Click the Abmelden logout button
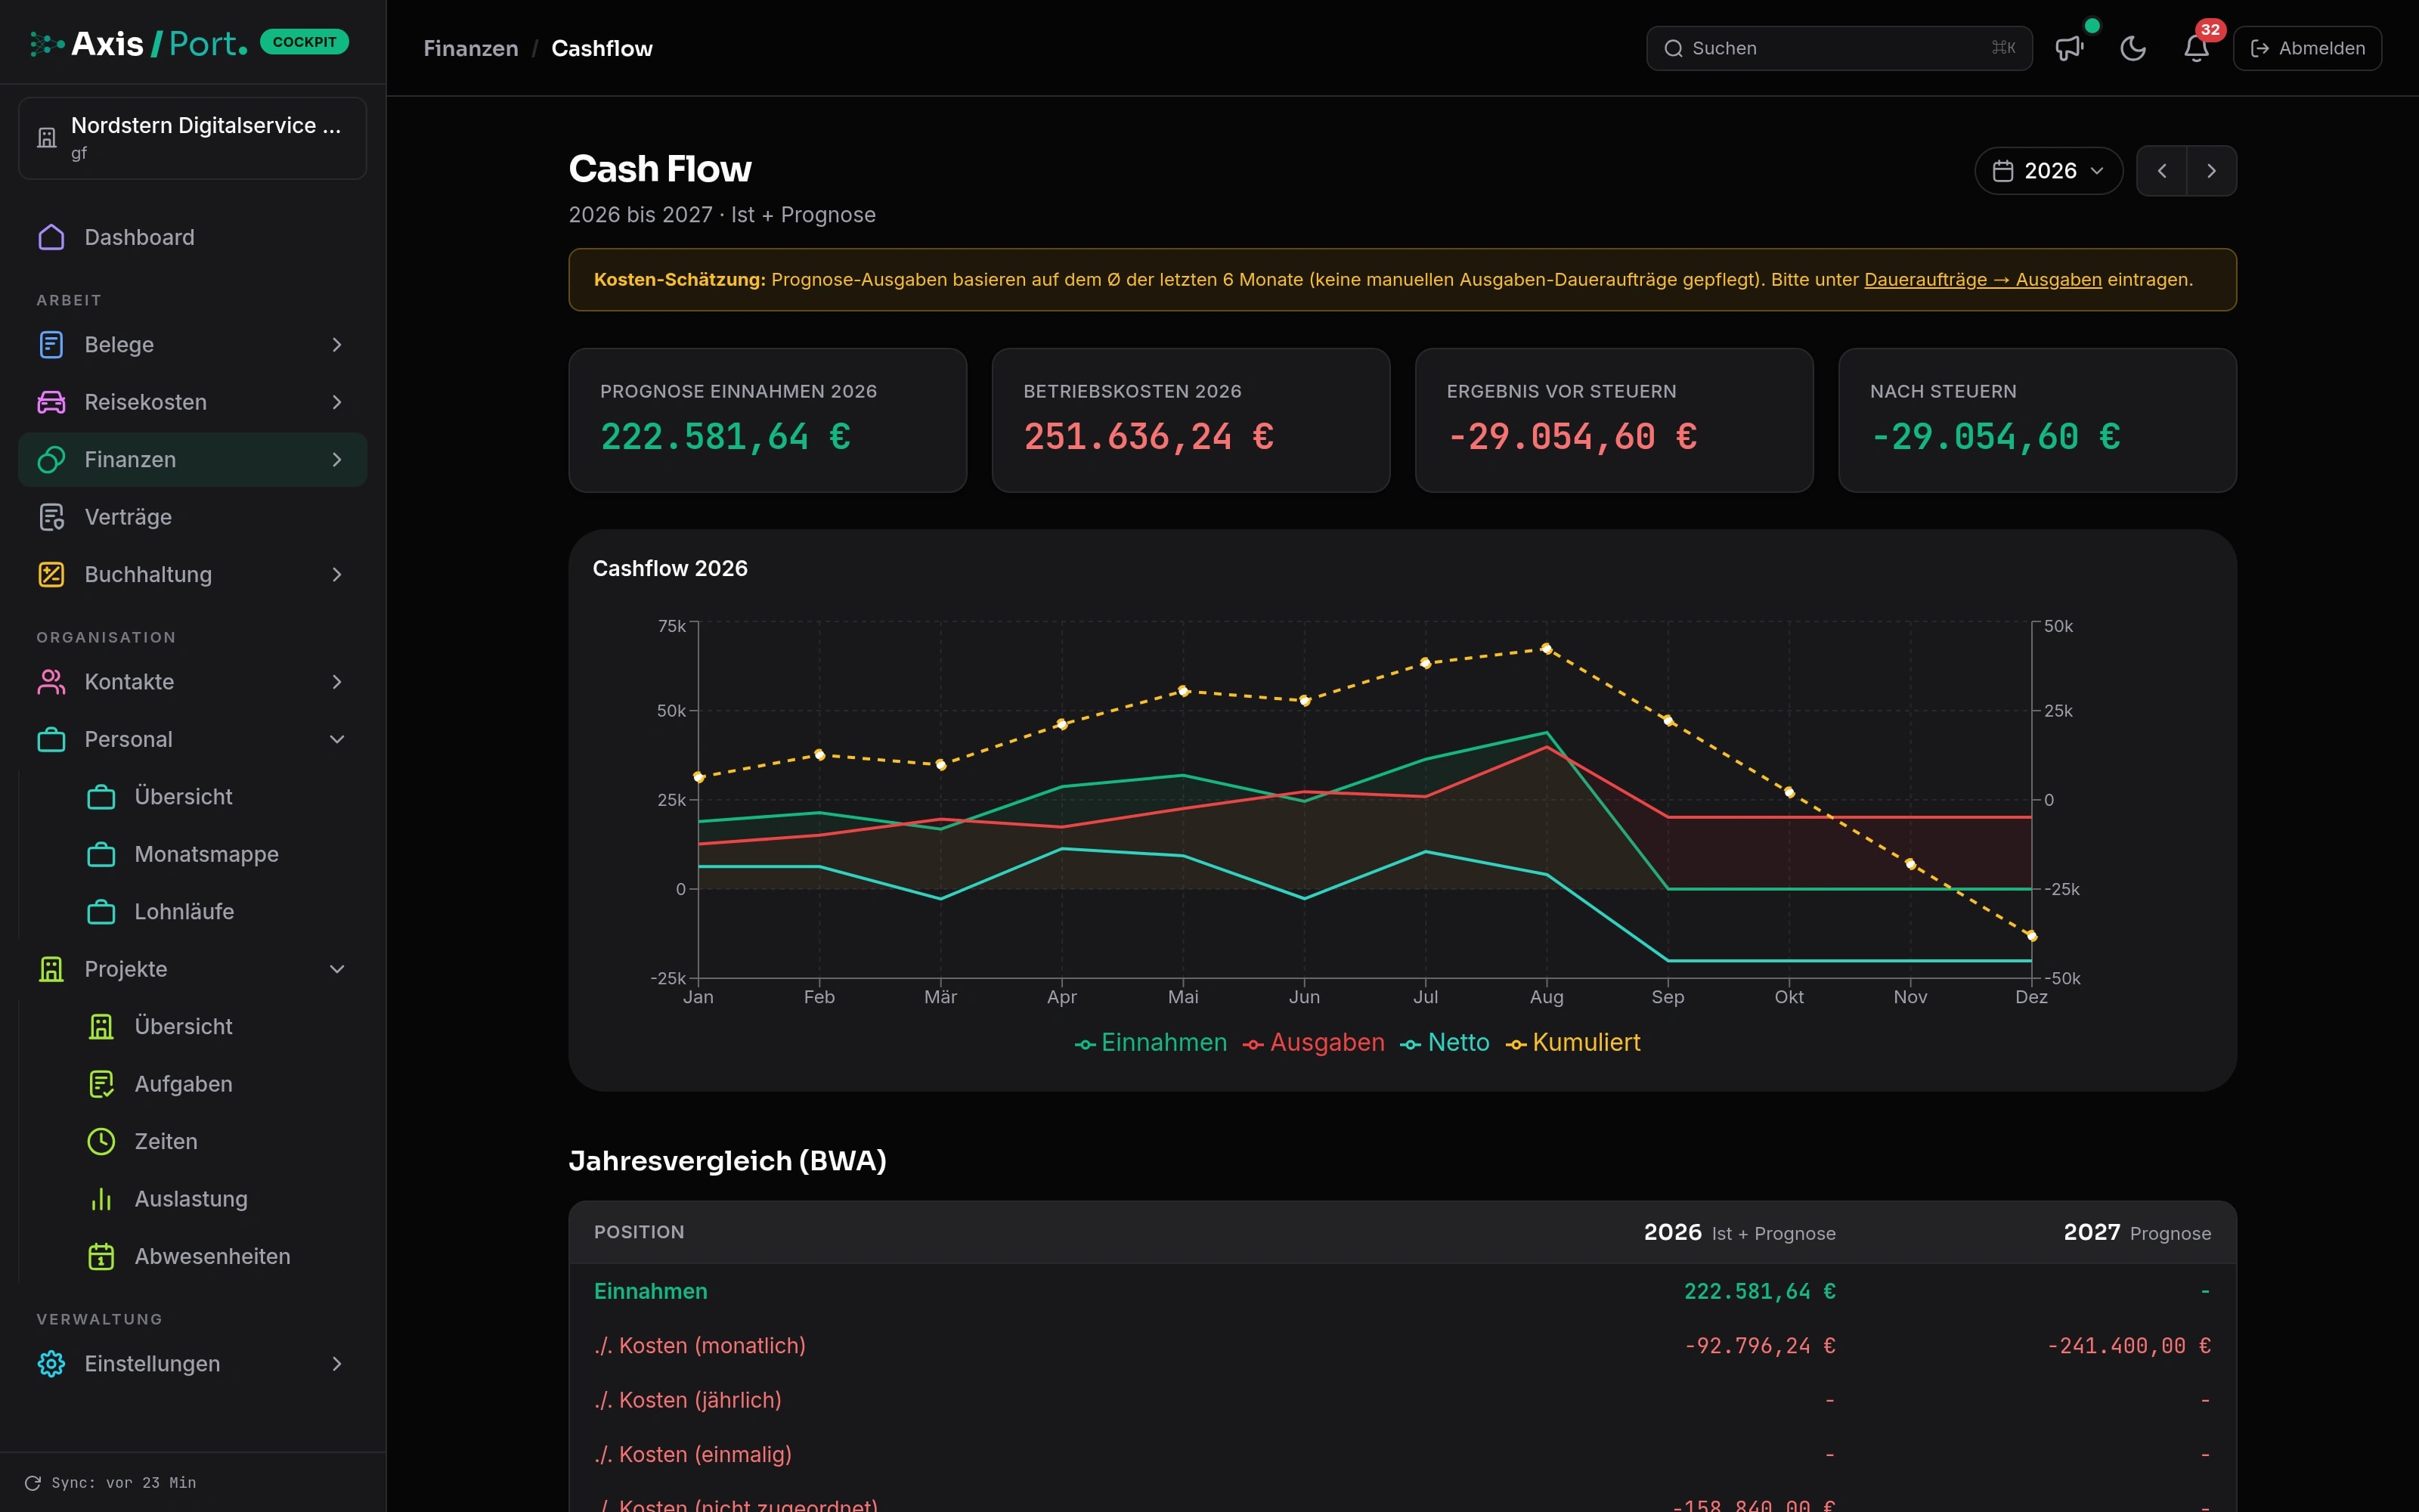 coord(2307,48)
